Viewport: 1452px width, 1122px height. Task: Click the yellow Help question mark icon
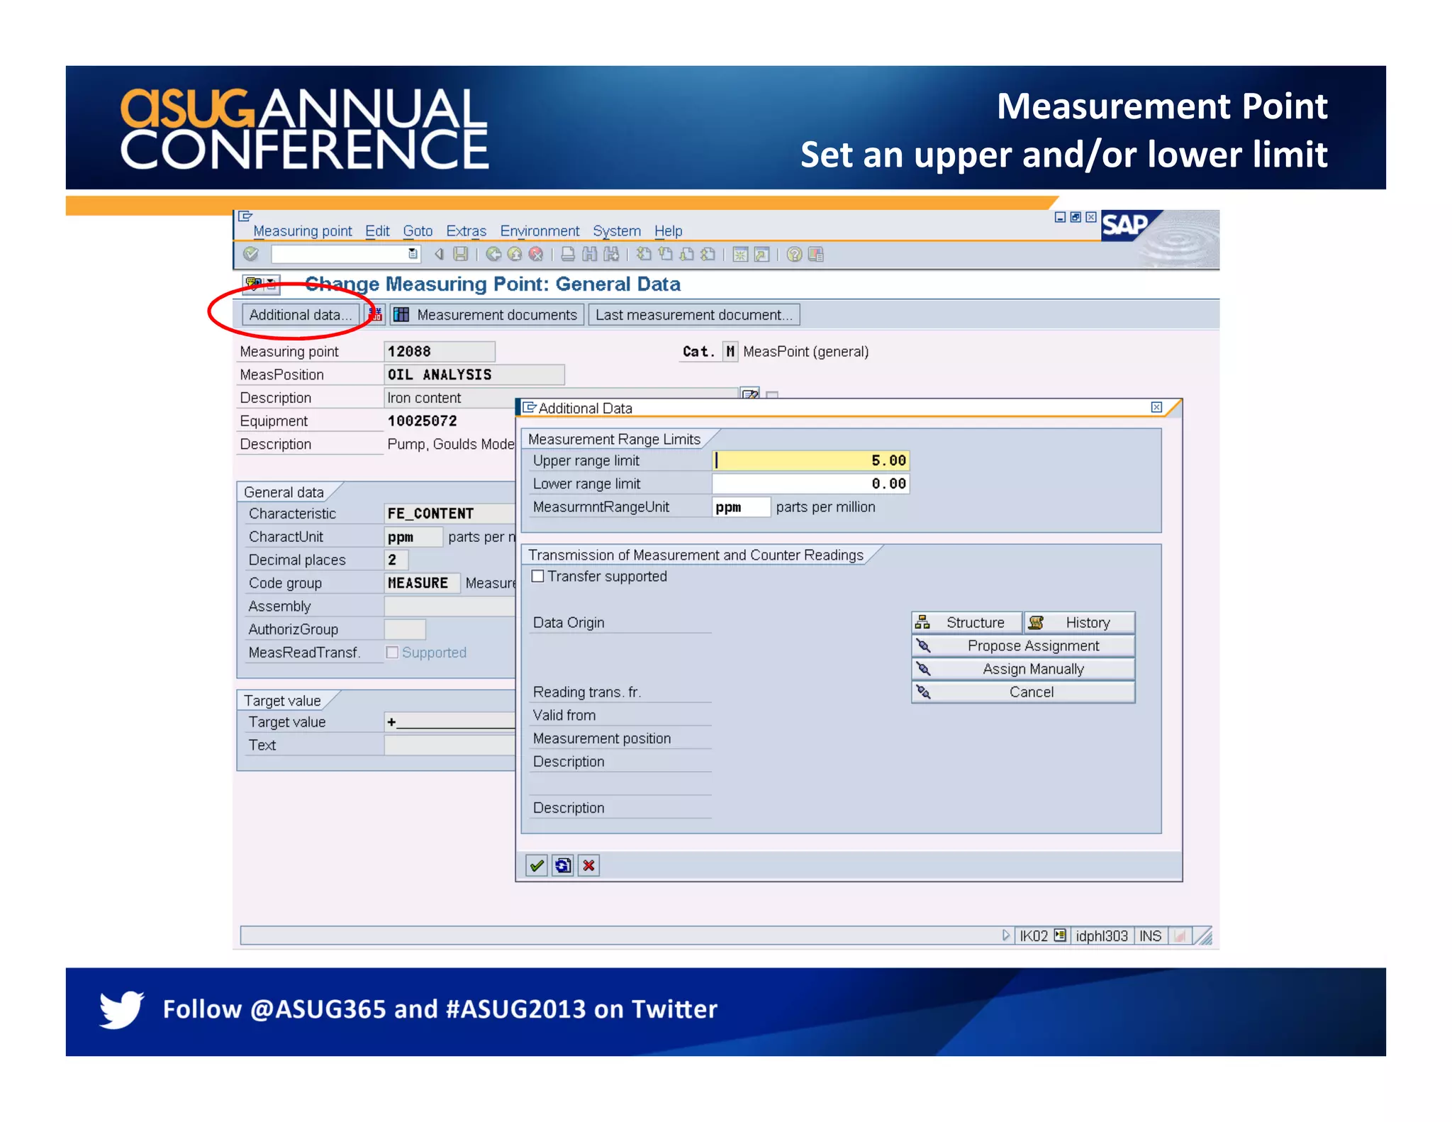tap(794, 254)
